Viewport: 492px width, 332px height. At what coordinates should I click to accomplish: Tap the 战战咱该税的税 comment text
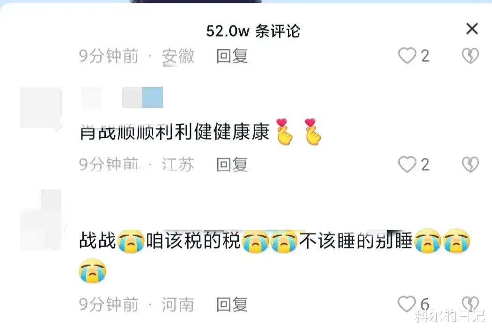pyautogui.click(x=274, y=256)
